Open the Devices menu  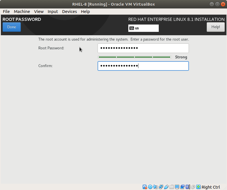[x=69, y=12]
